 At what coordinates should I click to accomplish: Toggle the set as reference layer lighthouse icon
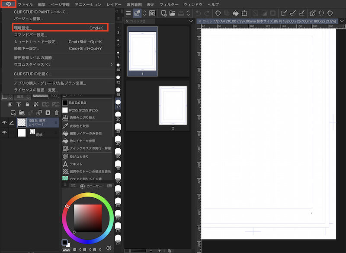19,104
